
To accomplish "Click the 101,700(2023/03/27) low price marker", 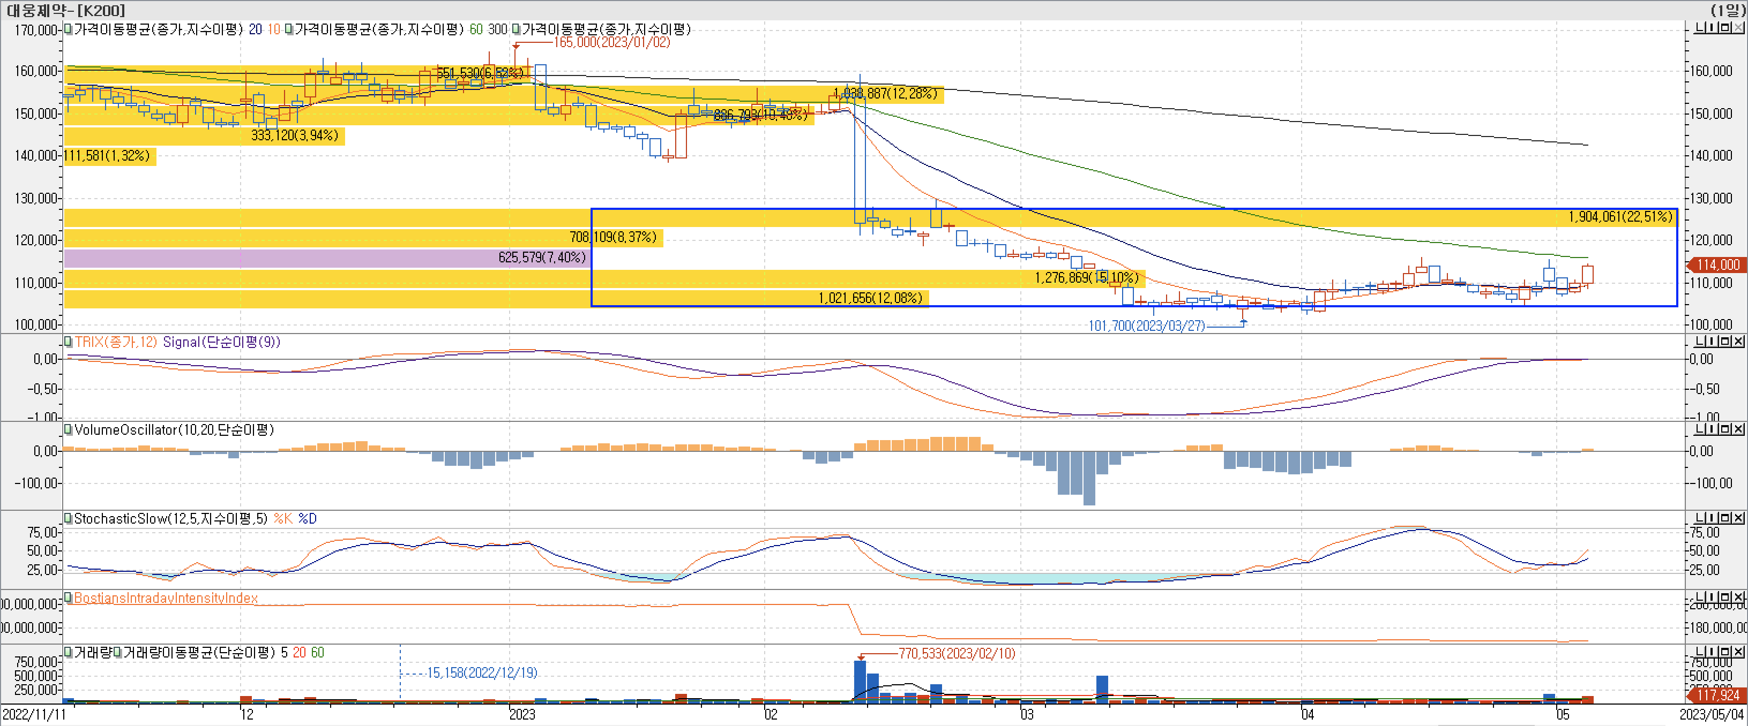I will click(1146, 326).
